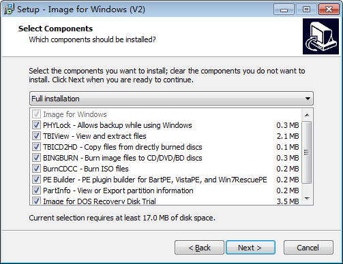Uncheck Image for DOS Recovery Disk Trial
This screenshot has width=343, height=264.
point(36,201)
